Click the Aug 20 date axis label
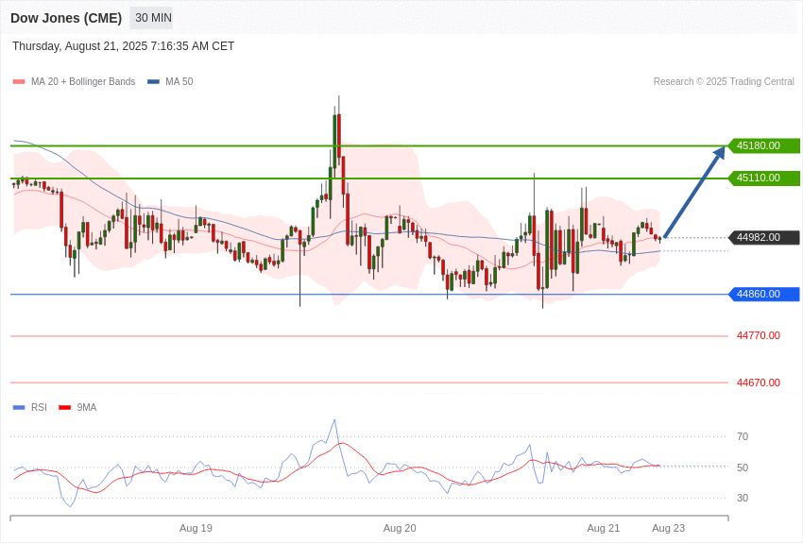The width and height of the screenshot is (803, 544). pos(400,528)
